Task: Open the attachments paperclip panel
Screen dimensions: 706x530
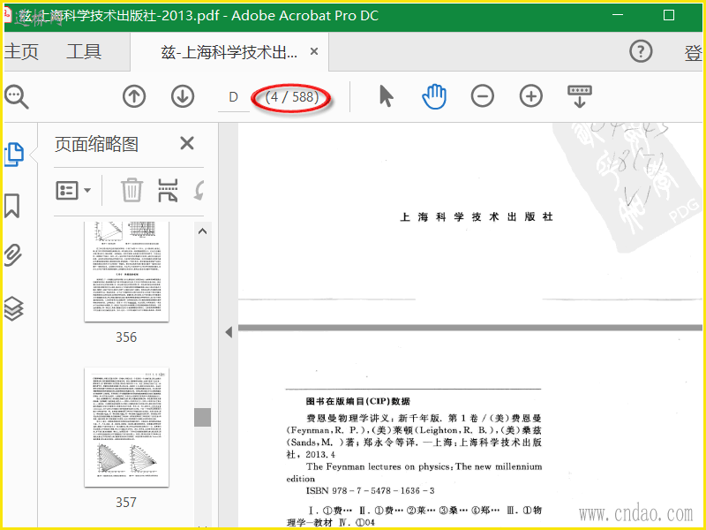Action: [13, 255]
